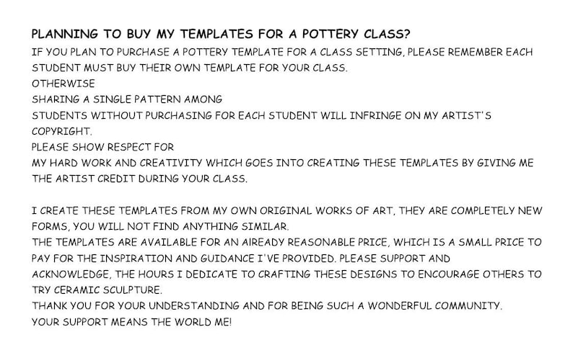Viewport: 573px width, 358px height.
Task: Click the line starting 'I create these templates'
Action: (x=287, y=211)
